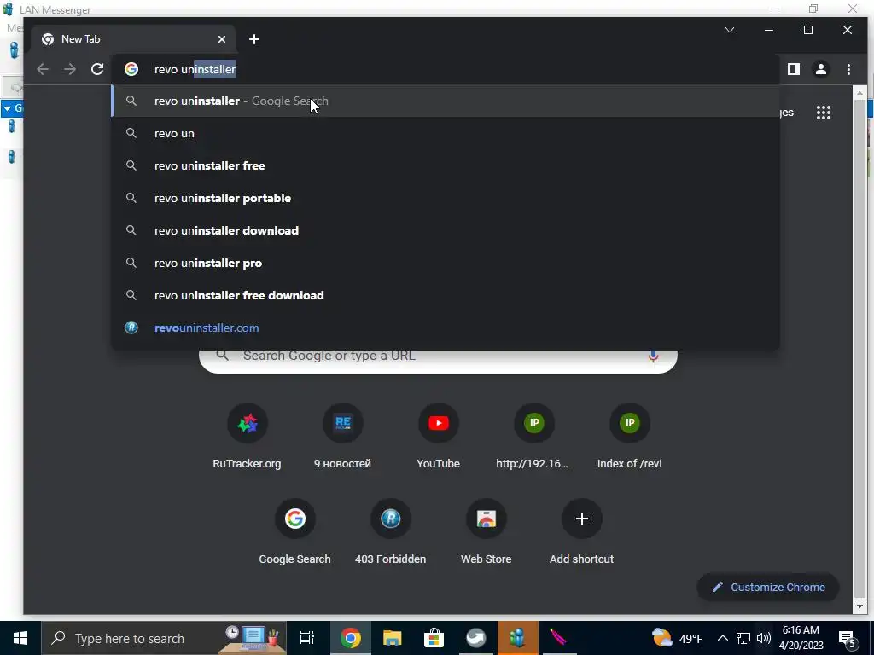Open the Google apps grid

[824, 113]
